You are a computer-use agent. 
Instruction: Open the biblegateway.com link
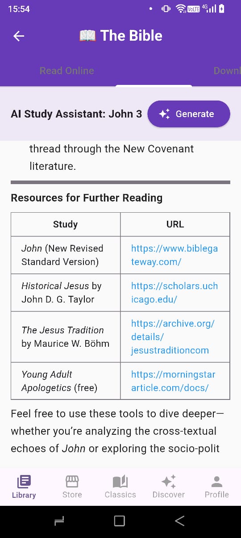click(x=175, y=255)
